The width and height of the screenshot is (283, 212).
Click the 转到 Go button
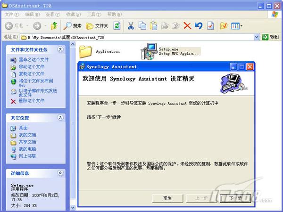271,37
